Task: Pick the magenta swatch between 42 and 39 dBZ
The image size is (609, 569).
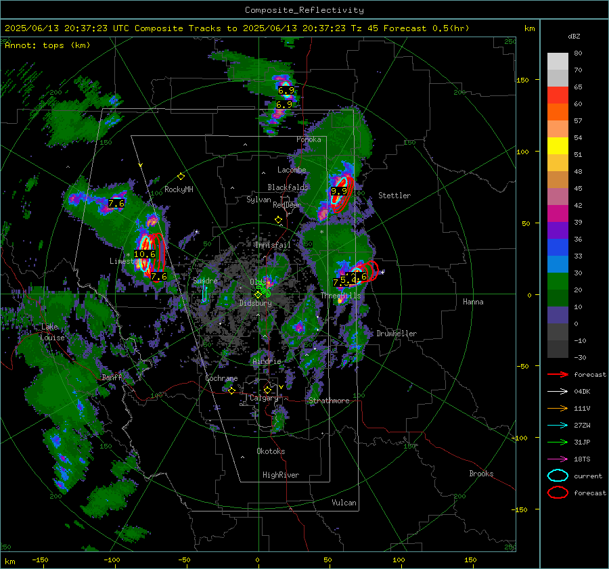Action: pos(558,213)
